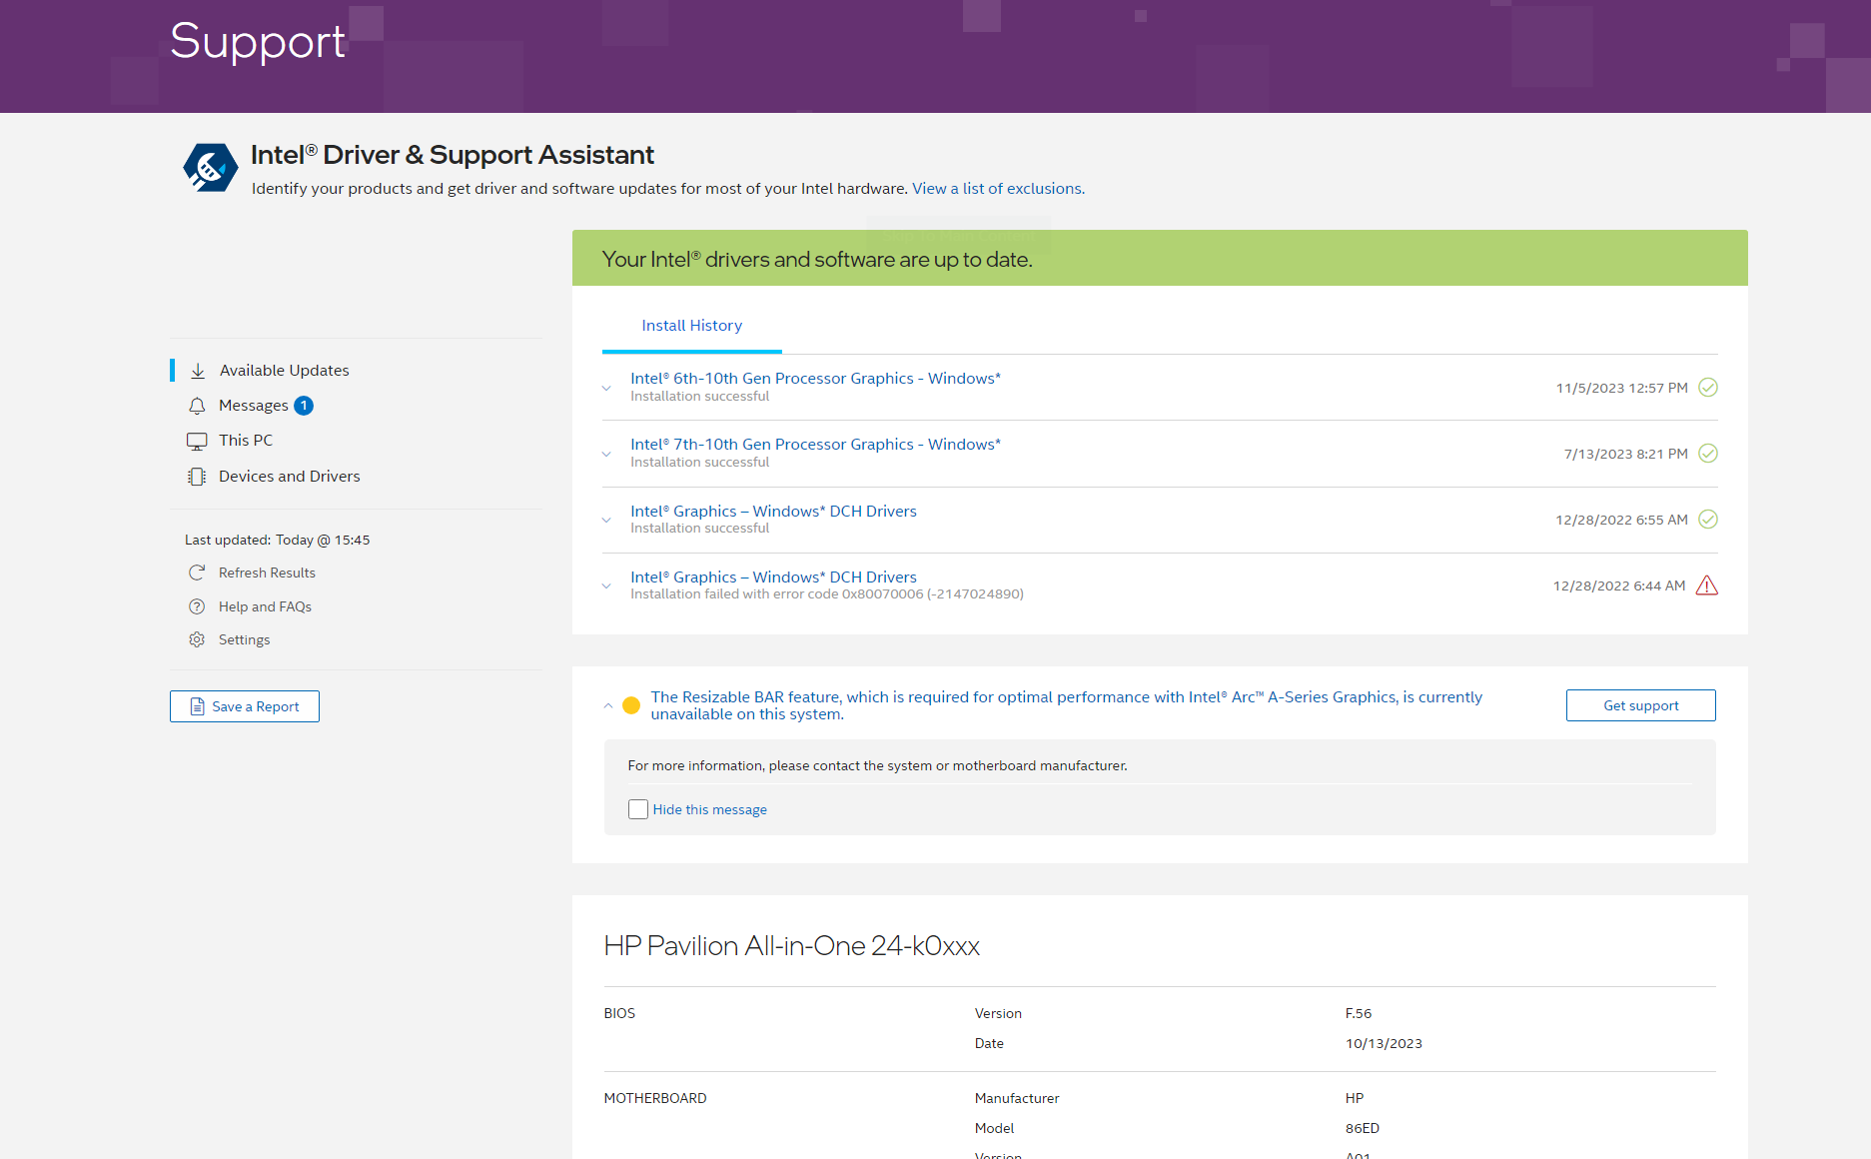Click the Refresh Results circular arrow icon
The height and width of the screenshot is (1159, 1871).
(x=197, y=573)
